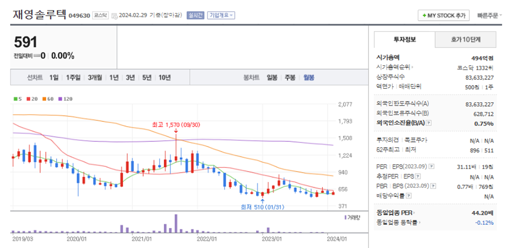The image size is (510, 248).
Task: Click the stock code 049630
Action: click(79, 16)
